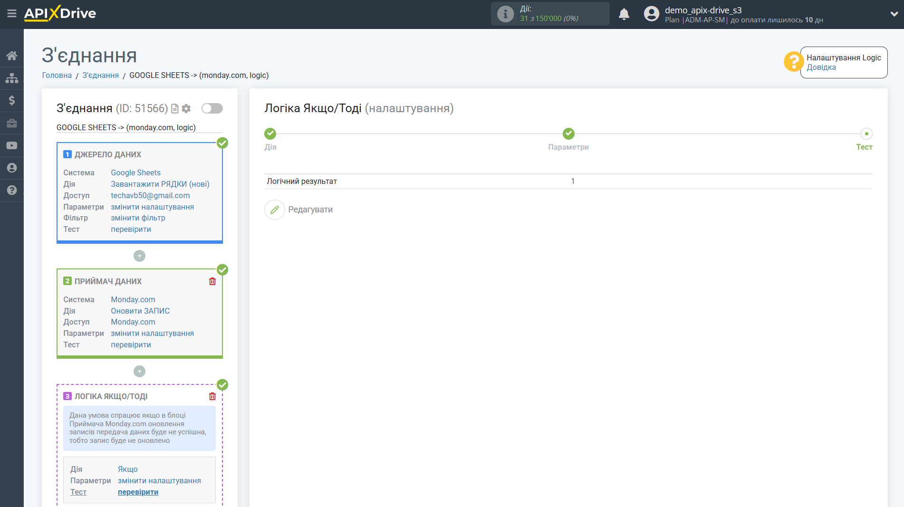Add a block after Data Receiver

click(139, 371)
